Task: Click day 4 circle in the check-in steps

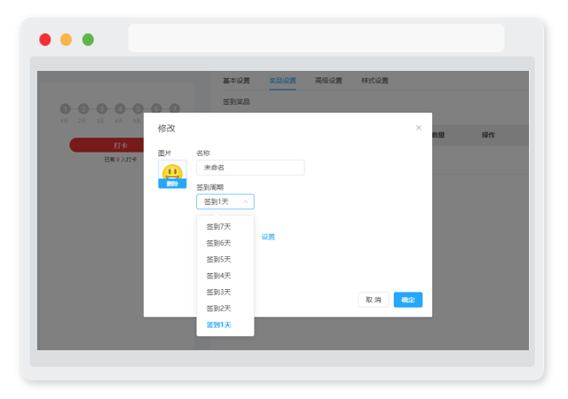Action: click(120, 109)
